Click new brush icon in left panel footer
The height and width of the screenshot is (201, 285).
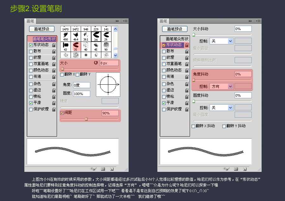pyautogui.click(x=112, y=169)
